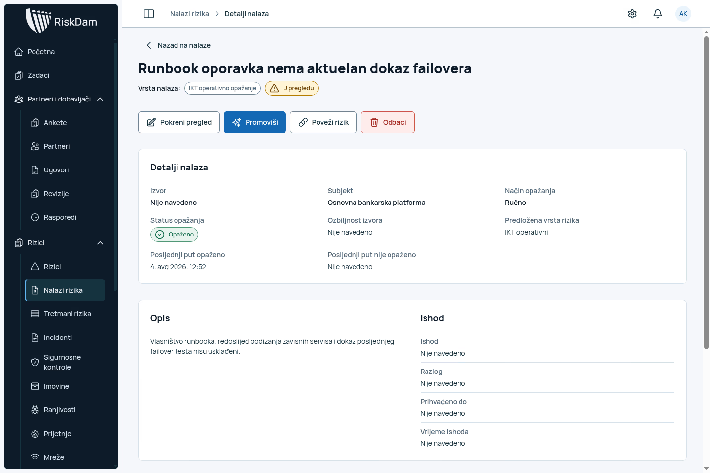Click the finding title heading
The width and height of the screenshot is (710, 473).
pos(305,68)
